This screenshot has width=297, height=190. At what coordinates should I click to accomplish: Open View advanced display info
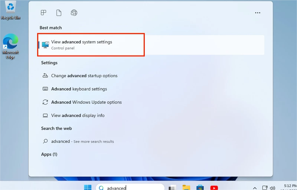click(x=78, y=115)
